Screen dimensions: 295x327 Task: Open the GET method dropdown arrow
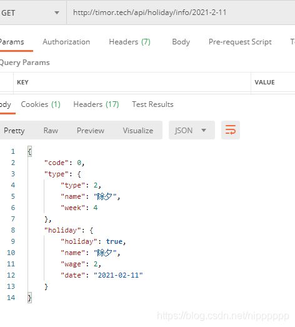tap(57, 13)
